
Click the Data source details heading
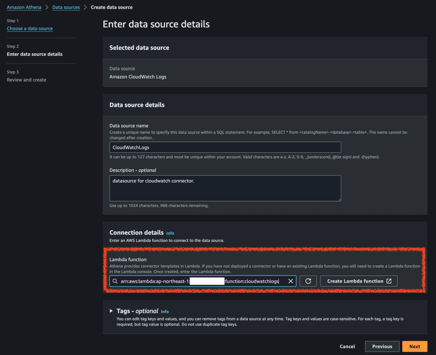(137, 105)
